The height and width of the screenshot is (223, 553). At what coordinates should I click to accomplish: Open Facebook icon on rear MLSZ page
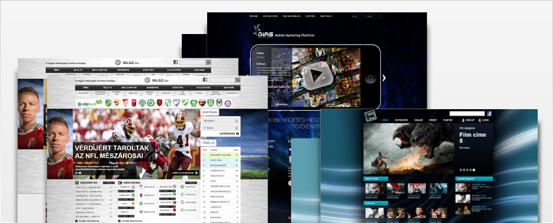175,62
